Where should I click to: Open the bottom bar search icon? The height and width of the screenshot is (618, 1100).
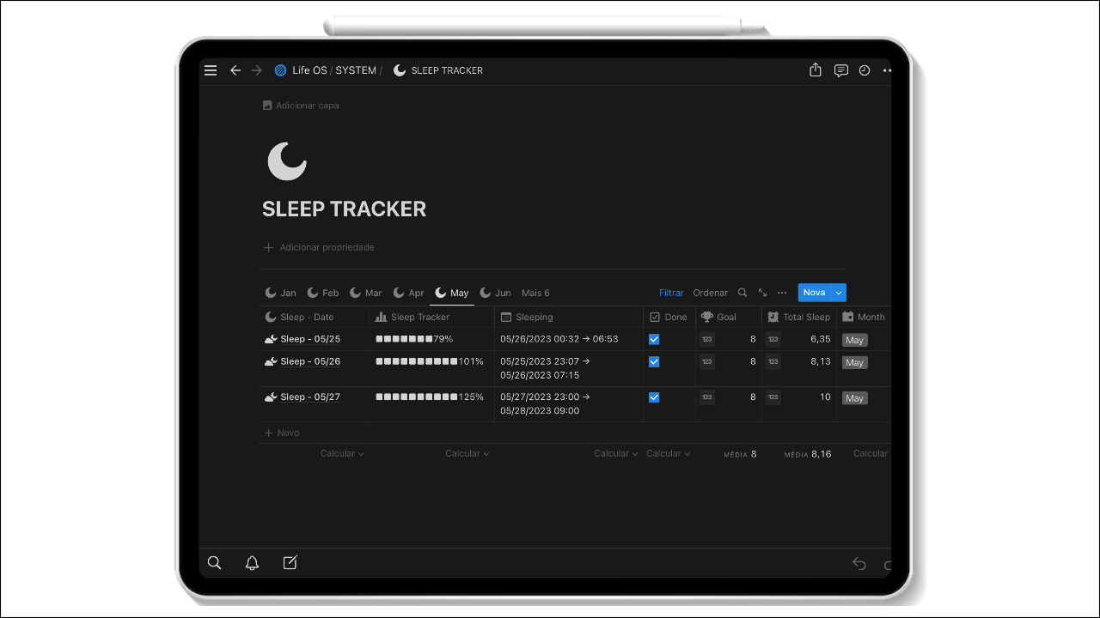[x=215, y=563]
